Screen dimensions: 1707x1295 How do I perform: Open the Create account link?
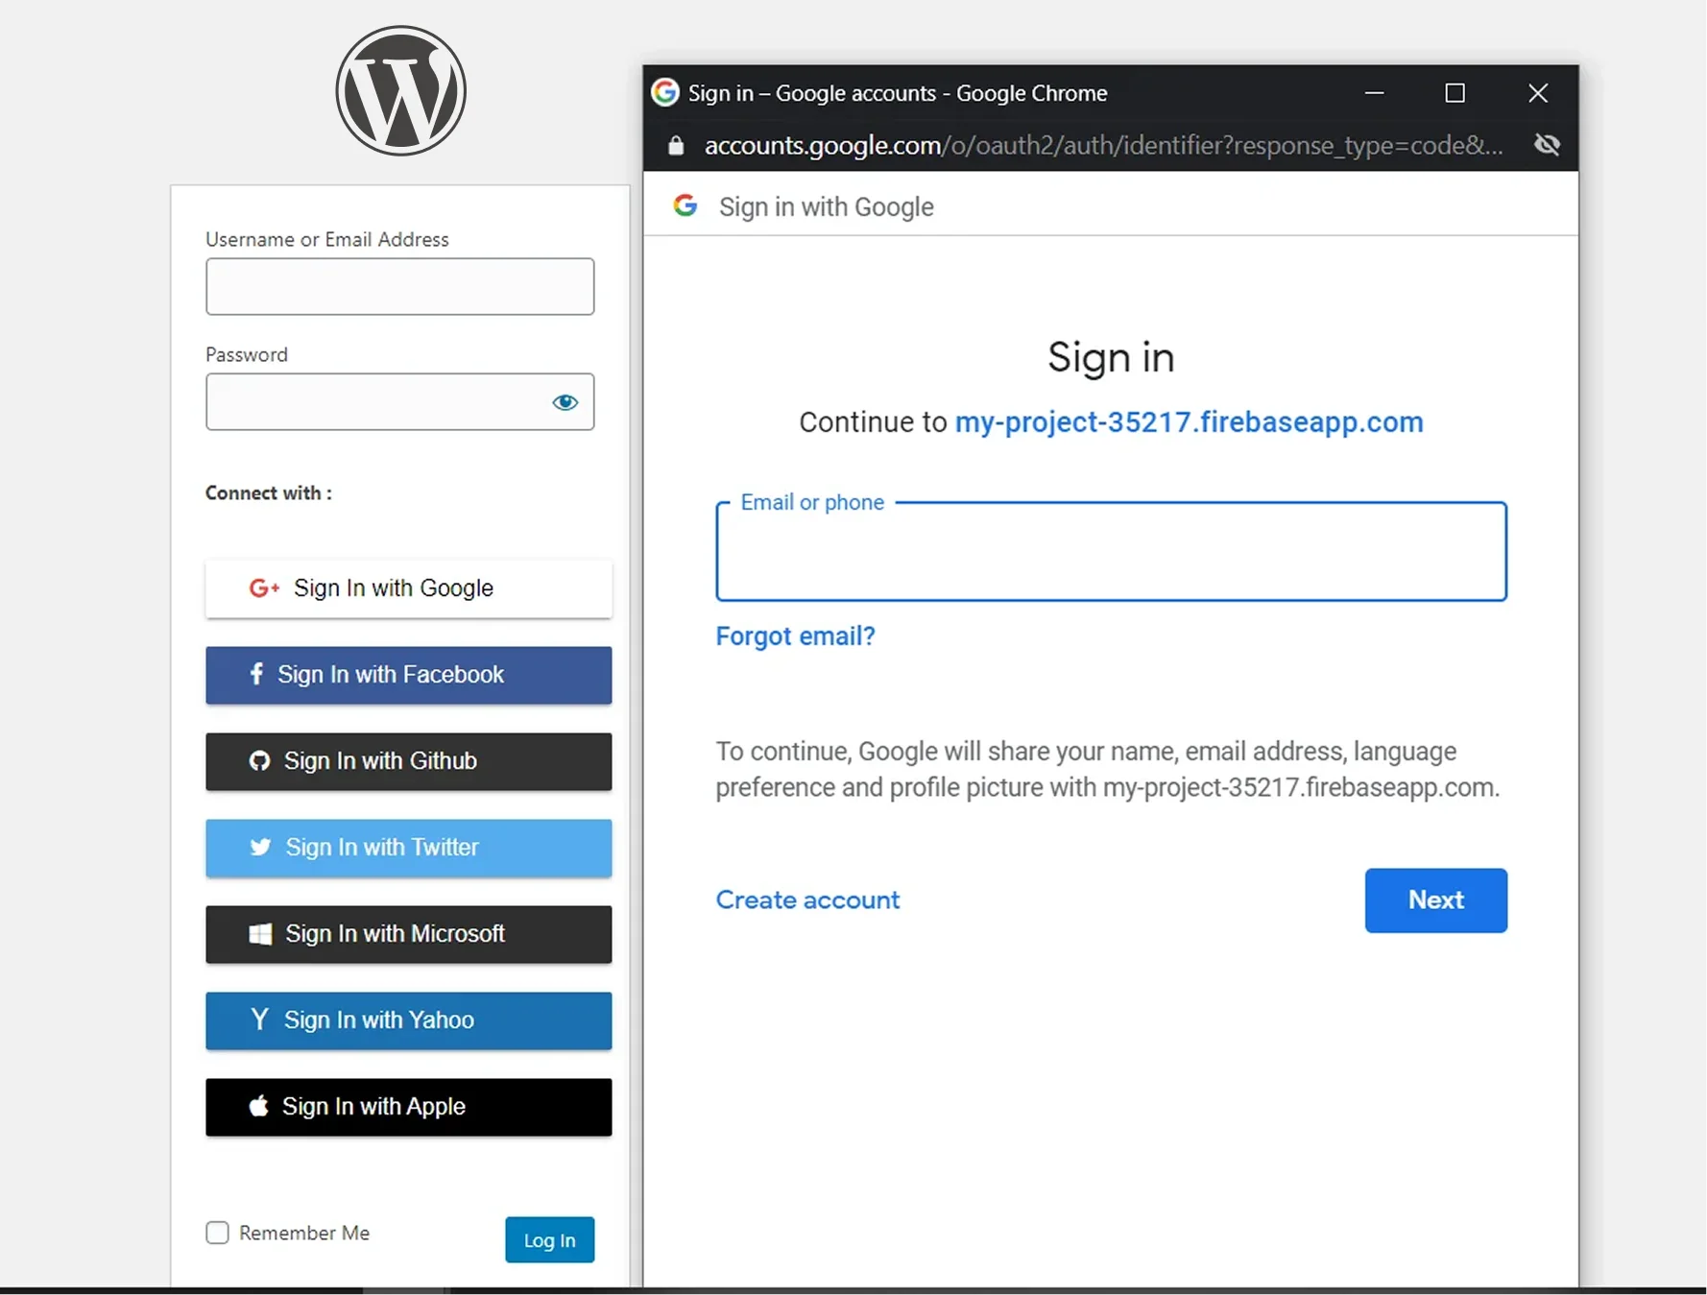[x=808, y=899]
